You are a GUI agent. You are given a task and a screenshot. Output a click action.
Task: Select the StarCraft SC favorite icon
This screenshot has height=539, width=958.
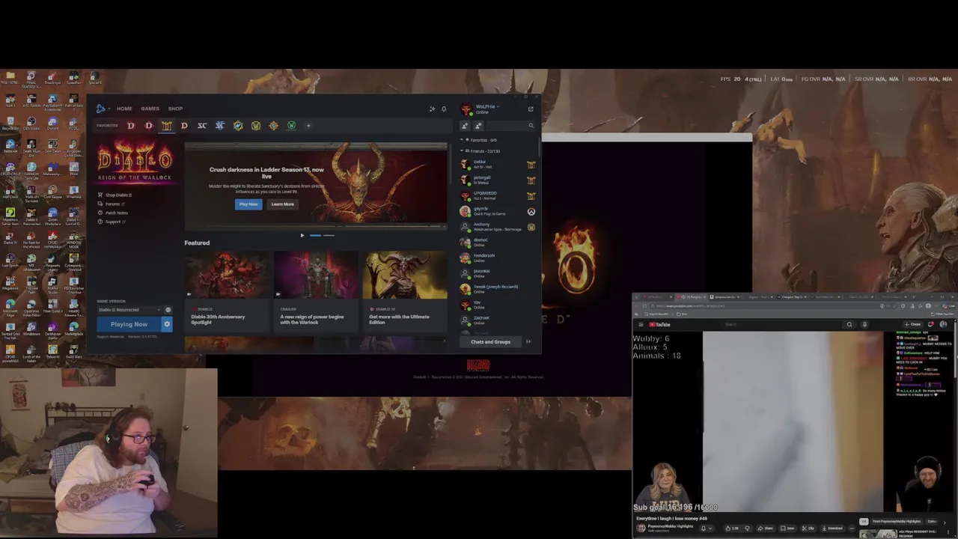click(x=202, y=126)
